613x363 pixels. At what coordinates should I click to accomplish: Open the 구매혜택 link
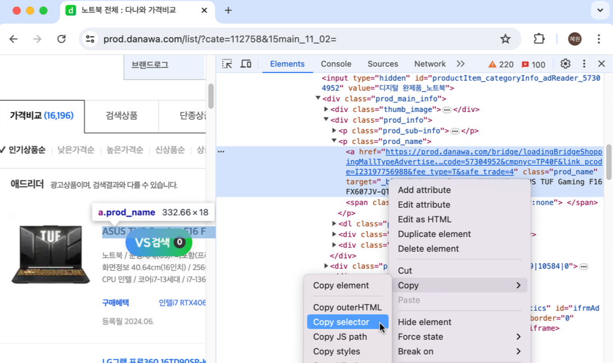tap(116, 302)
